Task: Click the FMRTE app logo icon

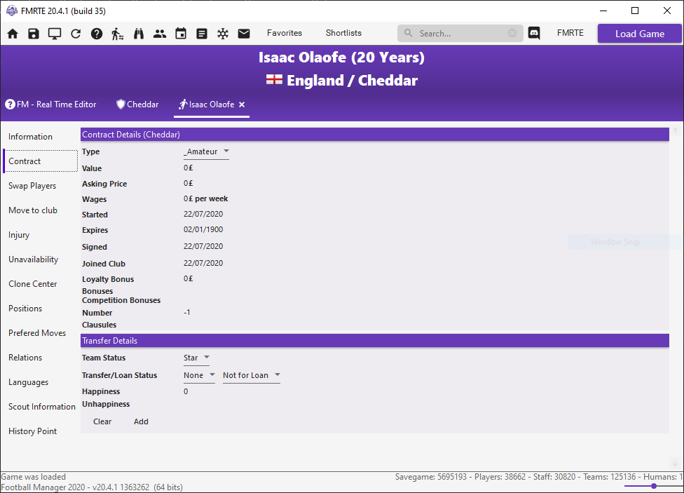Action: pyautogui.click(x=12, y=11)
